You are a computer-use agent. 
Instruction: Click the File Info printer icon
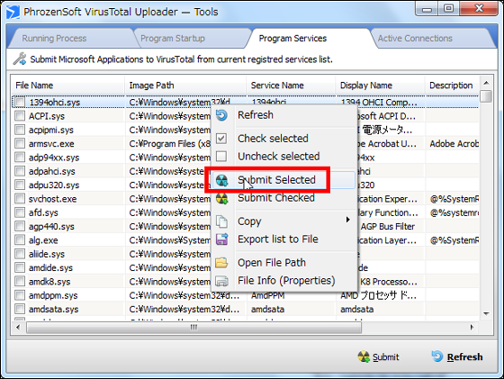point(221,281)
